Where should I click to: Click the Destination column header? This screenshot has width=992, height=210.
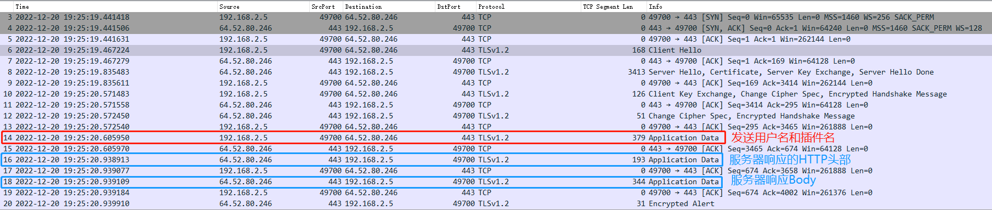pos(363,7)
